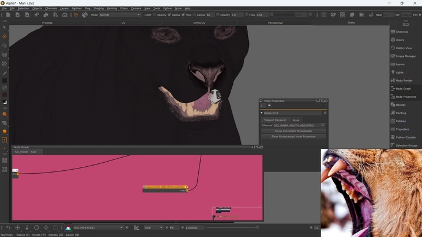Open the File menu

(4, 8)
